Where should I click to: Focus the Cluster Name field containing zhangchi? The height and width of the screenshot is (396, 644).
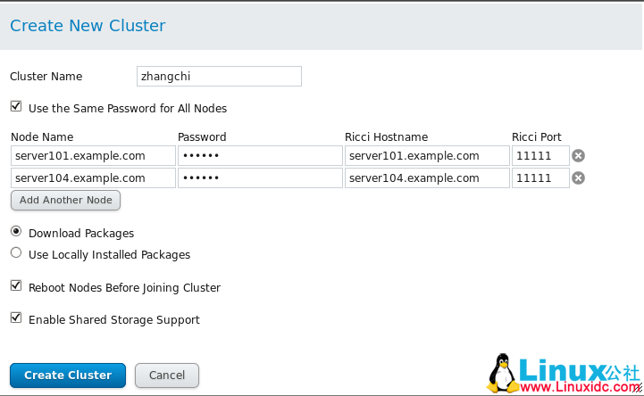pyautogui.click(x=219, y=76)
